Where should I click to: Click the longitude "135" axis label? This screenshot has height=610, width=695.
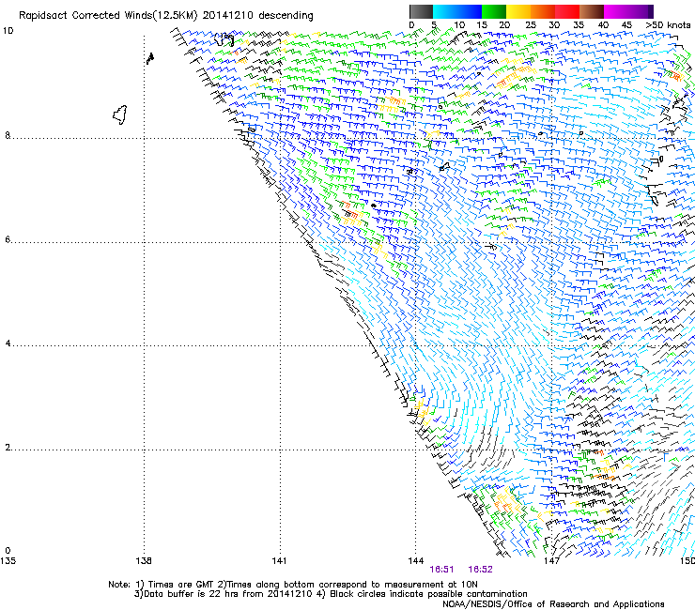tap(8, 561)
